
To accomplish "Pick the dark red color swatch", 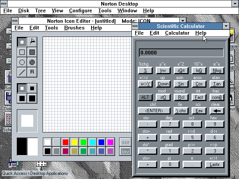I will (66, 151).
